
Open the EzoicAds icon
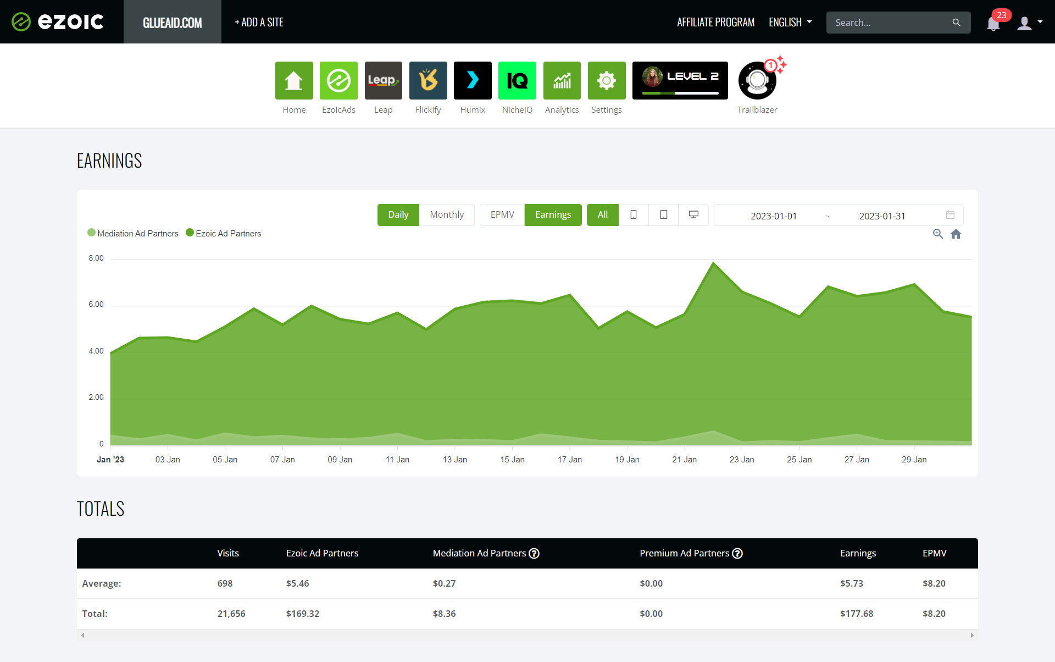point(338,80)
